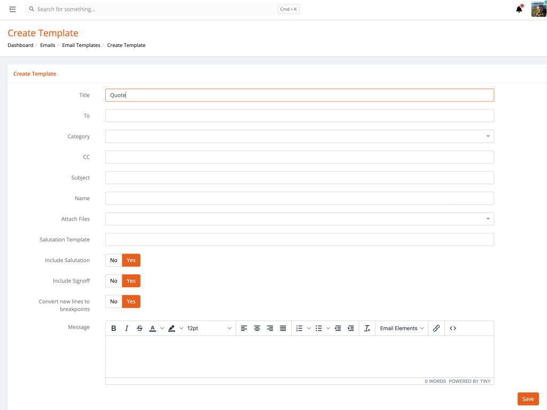Apply the text color A button
Screen dimensions: 547x410
[153, 328]
